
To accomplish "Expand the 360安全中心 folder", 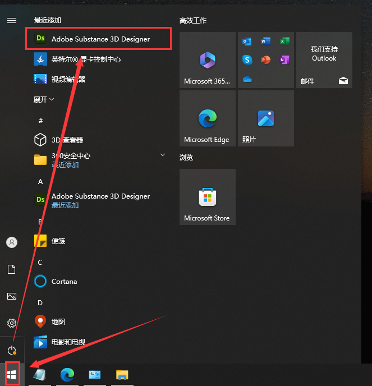I will [x=98, y=160].
